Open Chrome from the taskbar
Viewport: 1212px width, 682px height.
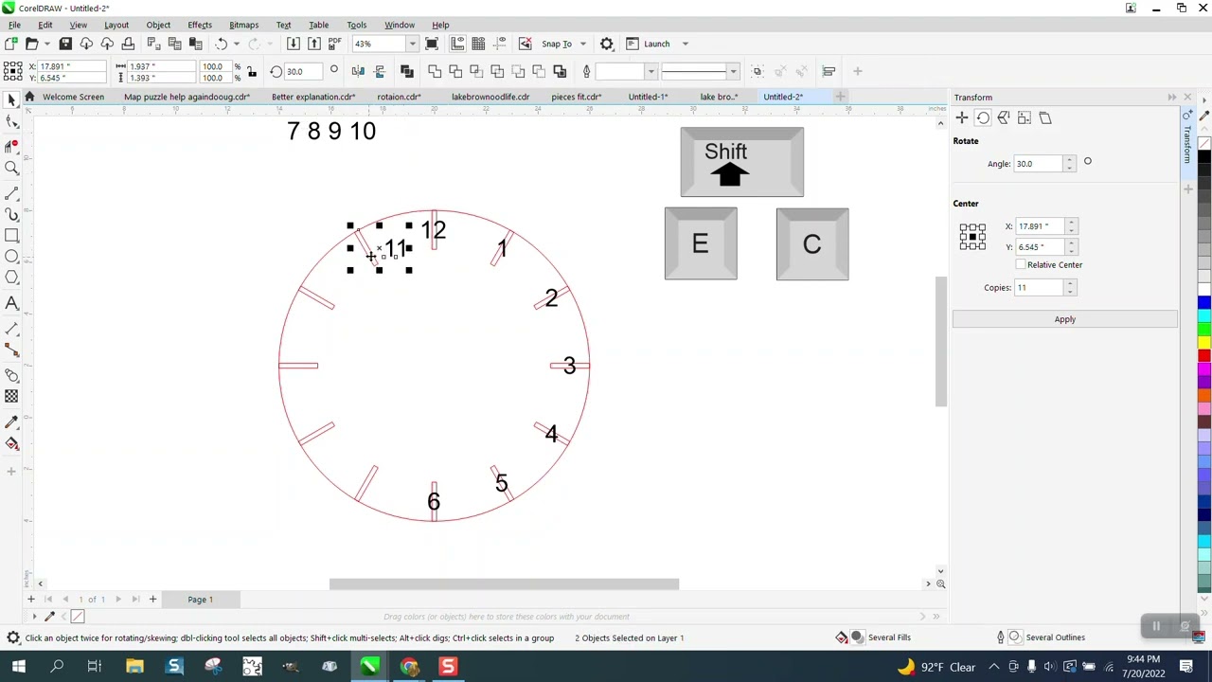tap(409, 667)
